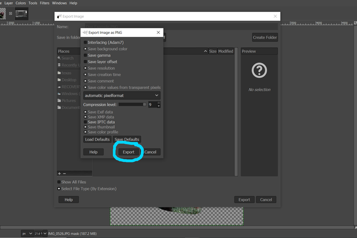Open the Pictures folder in Places
The image size is (357, 238).
(67, 101)
